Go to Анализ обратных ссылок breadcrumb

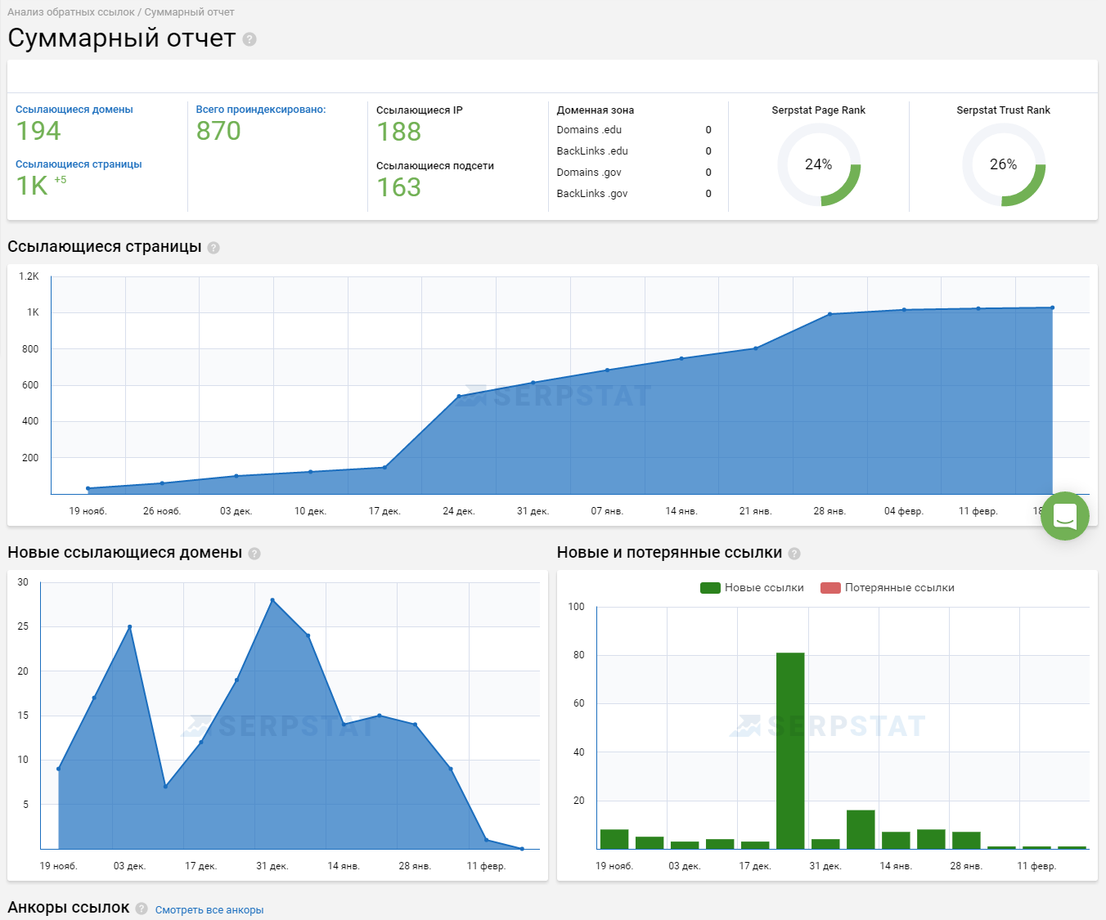(71, 12)
